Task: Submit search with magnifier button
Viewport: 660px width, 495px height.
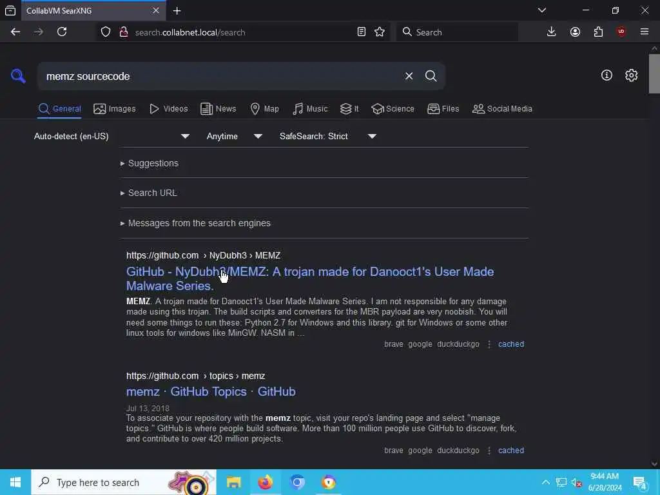Action: point(431,76)
